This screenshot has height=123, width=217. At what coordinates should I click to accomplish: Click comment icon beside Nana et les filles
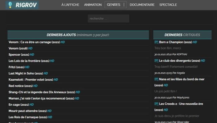point(156,79)
